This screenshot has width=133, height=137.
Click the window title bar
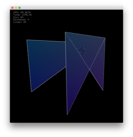[66, 8]
